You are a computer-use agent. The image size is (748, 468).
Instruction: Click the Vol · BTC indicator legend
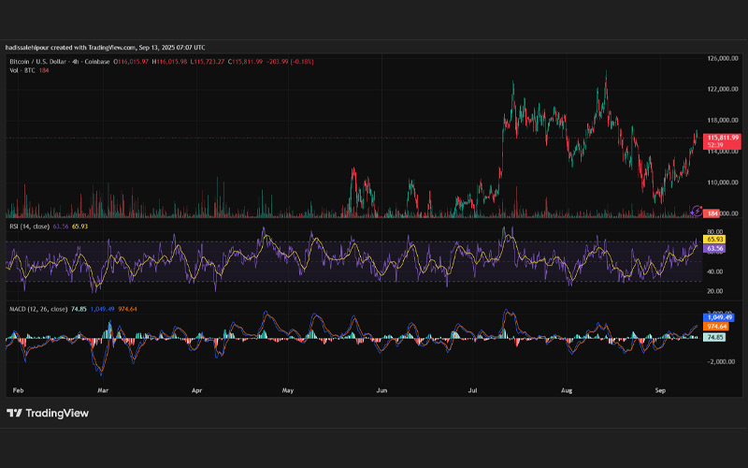point(22,70)
